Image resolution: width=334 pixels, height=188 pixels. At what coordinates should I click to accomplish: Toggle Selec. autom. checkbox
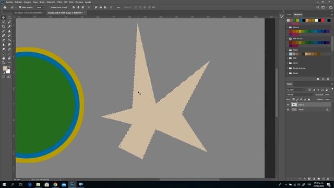[20, 7]
